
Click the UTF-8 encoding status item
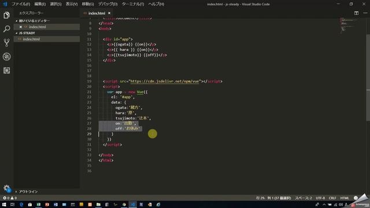click(320, 198)
